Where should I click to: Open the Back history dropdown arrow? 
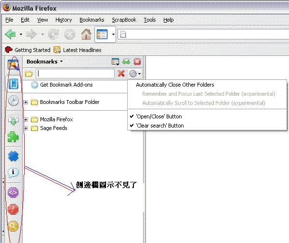[21, 35]
